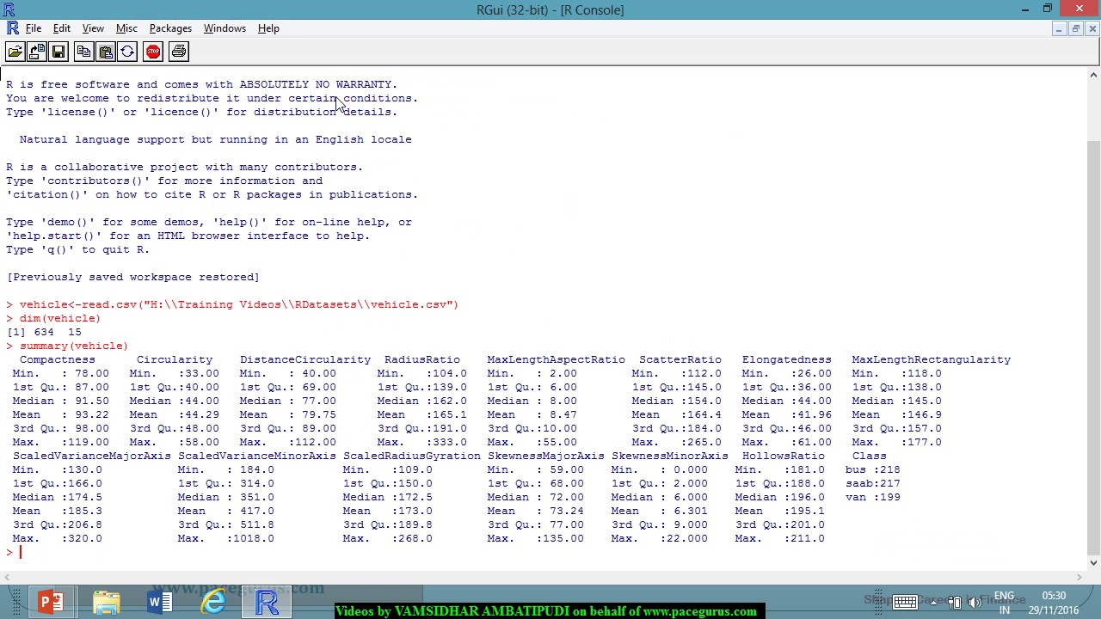Open the Edit menu
The width and height of the screenshot is (1101, 619).
(62, 28)
